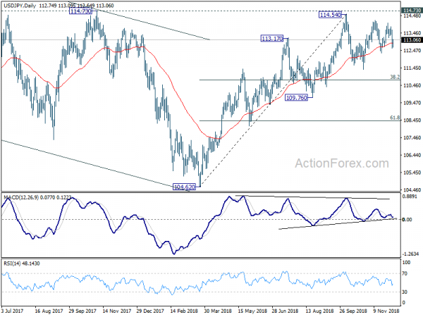The height and width of the screenshot is (317, 423).
Task: Click the 110.460 price axis value
Action: [412, 85]
